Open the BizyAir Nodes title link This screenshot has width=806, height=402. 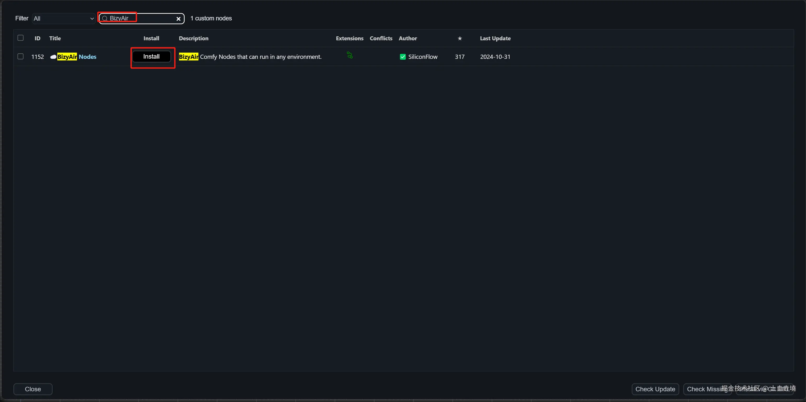point(77,57)
